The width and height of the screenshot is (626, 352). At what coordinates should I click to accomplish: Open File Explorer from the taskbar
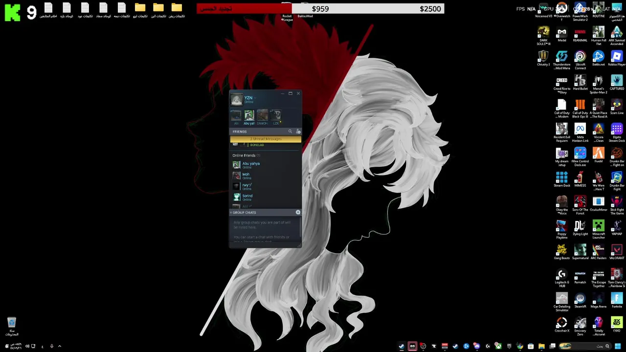tap(541, 346)
